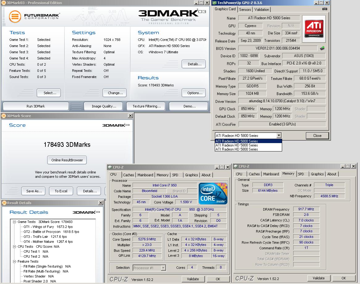Click the GPU-Z screenshot camera icon
The height and width of the screenshot is (284, 360).
[324, 9]
